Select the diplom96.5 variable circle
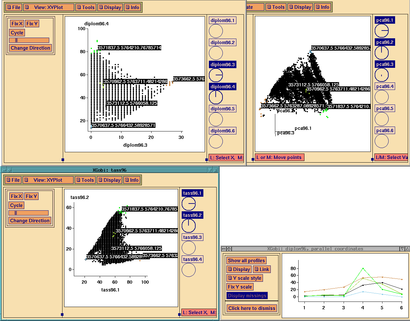The image size is (410, 321). click(x=216, y=119)
